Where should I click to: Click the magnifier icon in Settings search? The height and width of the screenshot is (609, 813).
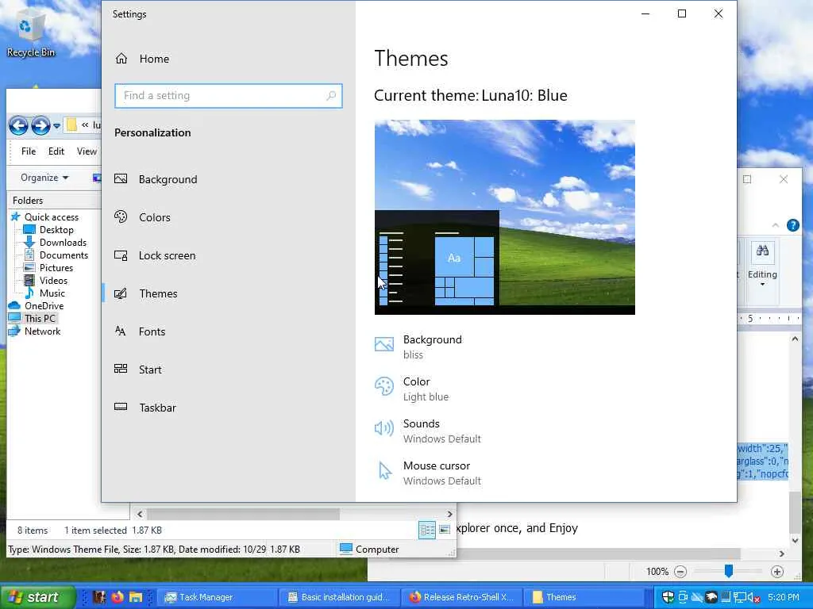coord(331,96)
